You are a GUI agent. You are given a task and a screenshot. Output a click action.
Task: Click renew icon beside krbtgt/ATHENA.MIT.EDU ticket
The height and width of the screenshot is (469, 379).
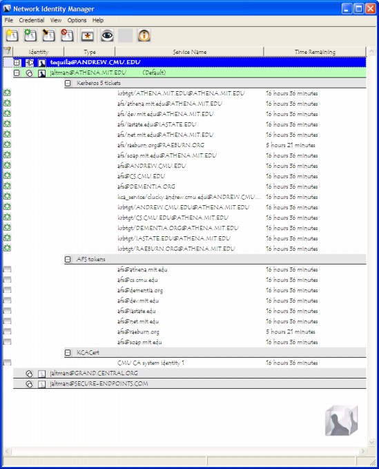click(7, 93)
